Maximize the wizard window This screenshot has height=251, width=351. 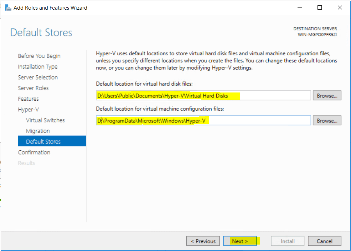pos(320,7)
